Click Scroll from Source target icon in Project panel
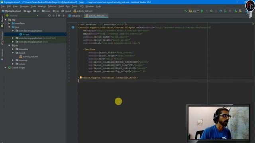The image size is (255, 143). pos(49,15)
